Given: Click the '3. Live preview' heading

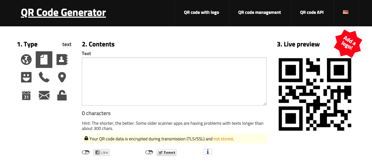Looking at the screenshot, I should click(298, 44).
